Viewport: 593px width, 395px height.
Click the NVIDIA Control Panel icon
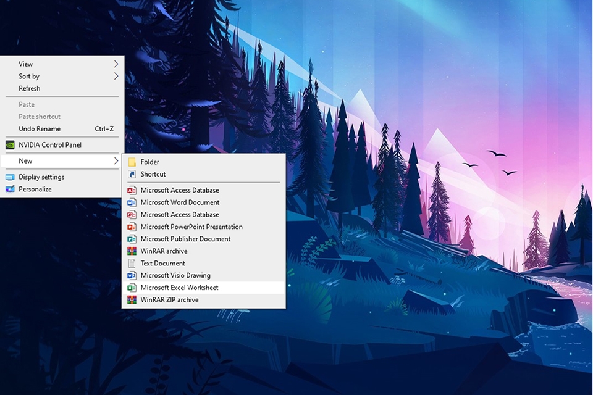click(x=10, y=145)
